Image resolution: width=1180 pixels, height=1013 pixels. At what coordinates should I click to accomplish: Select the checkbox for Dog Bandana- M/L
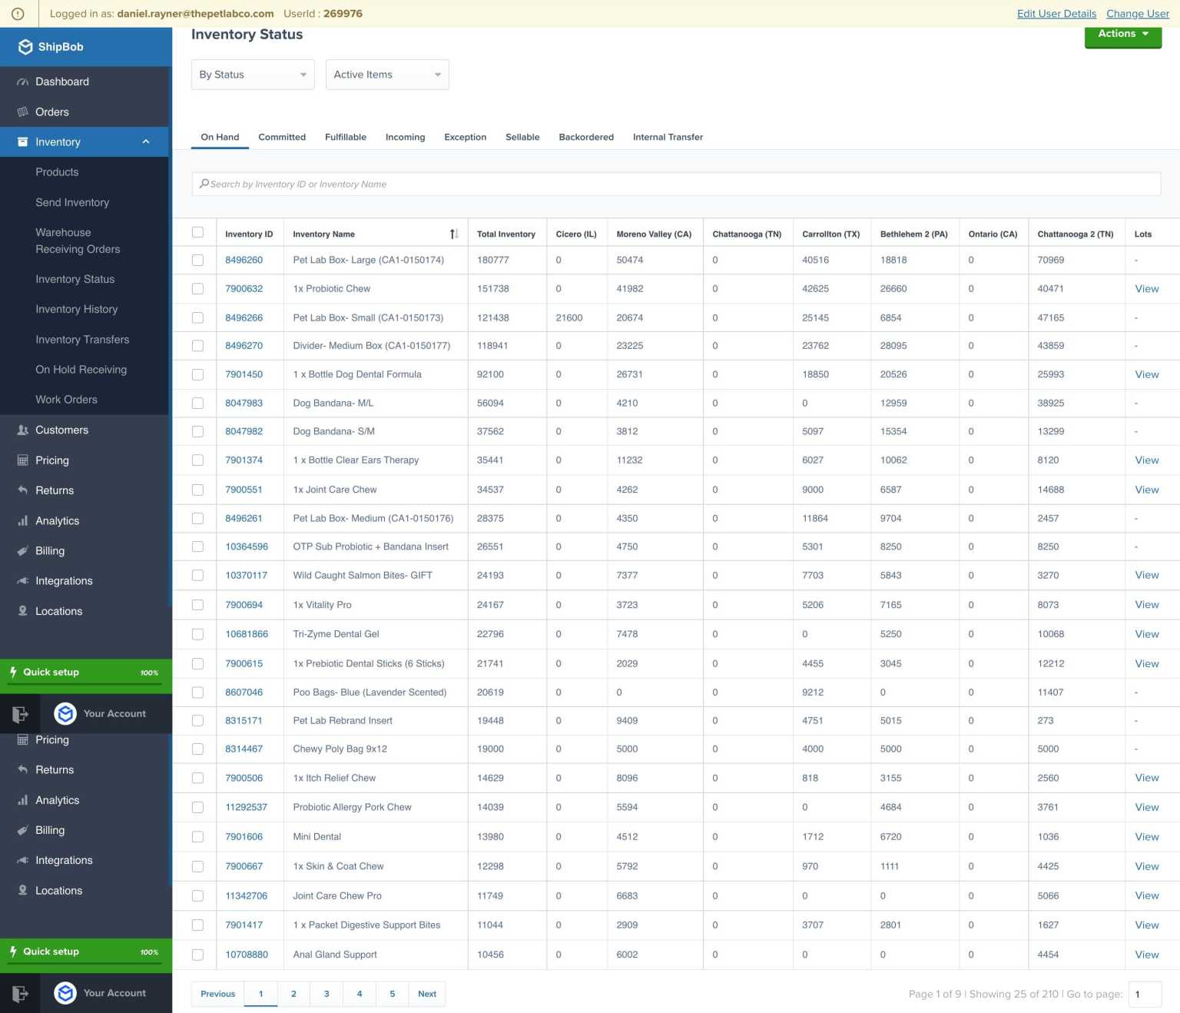pos(197,403)
